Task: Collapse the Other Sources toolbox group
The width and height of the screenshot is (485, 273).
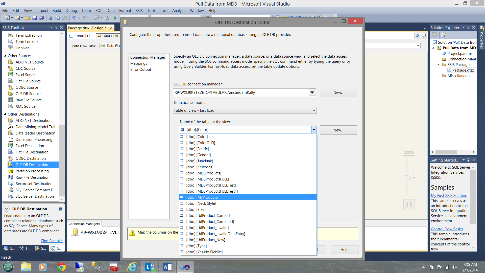Action: coord(5,56)
